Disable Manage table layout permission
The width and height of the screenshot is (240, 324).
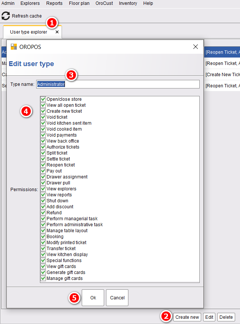43,231
